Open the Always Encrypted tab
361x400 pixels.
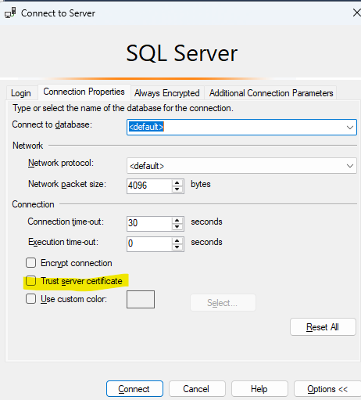167,93
